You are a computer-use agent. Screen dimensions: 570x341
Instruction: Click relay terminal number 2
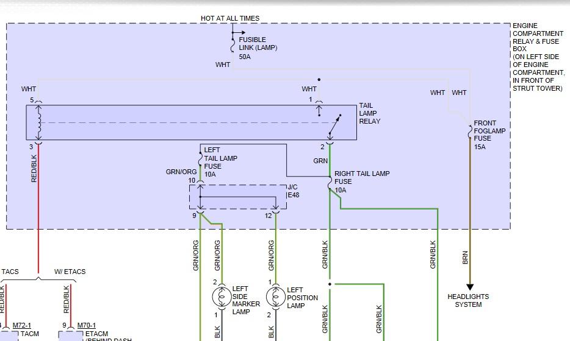pos(322,147)
